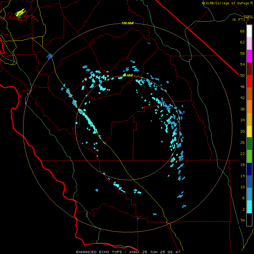Click the 50 legend value

click(242, 76)
